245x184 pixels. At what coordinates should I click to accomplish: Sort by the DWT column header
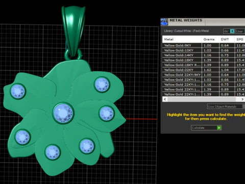227,39
